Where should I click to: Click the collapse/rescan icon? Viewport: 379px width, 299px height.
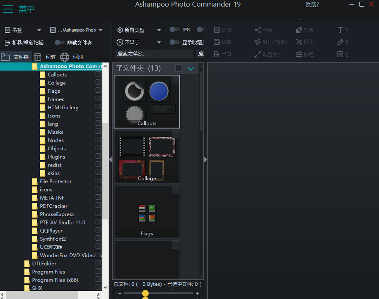coord(7,43)
